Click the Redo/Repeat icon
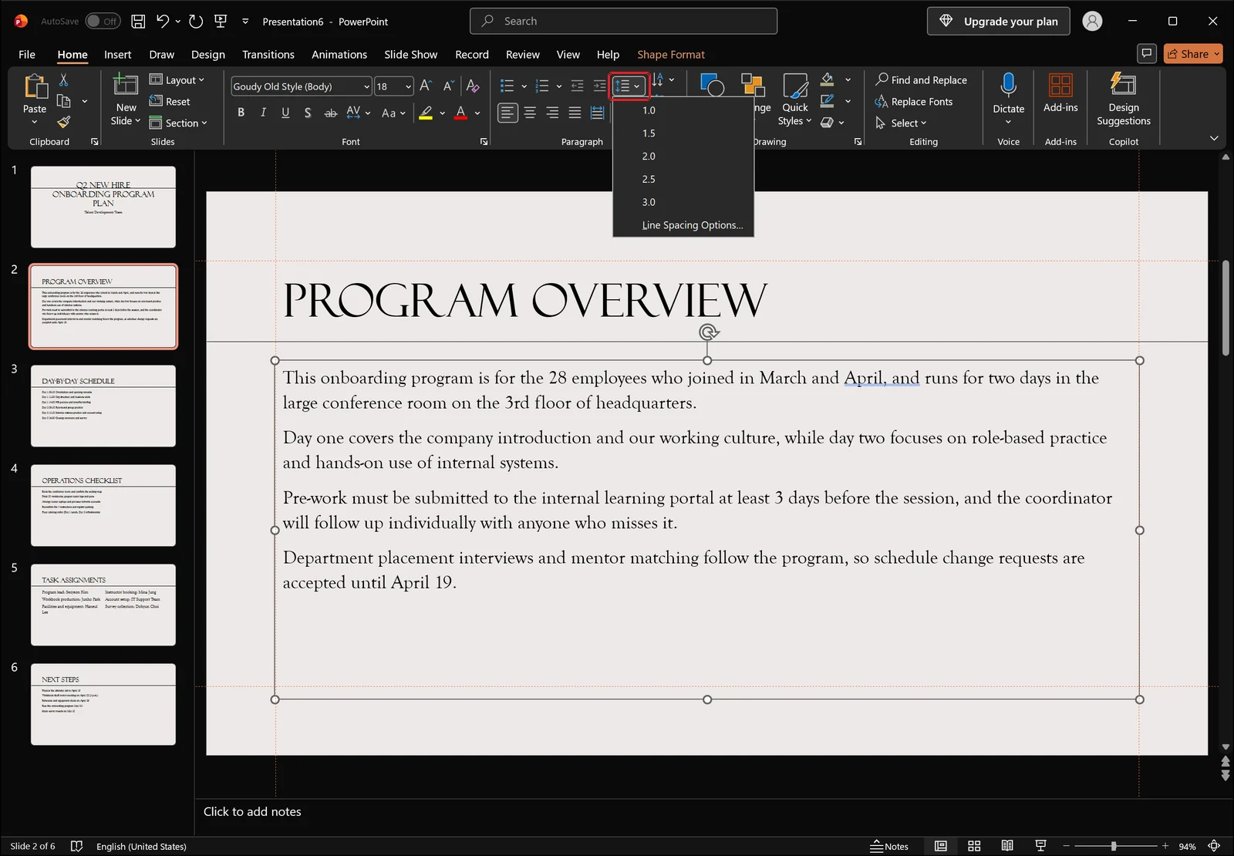This screenshot has width=1234, height=856. coord(196,22)
